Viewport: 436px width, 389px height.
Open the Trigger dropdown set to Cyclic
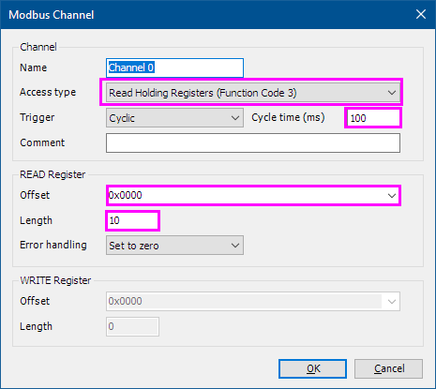174,118
